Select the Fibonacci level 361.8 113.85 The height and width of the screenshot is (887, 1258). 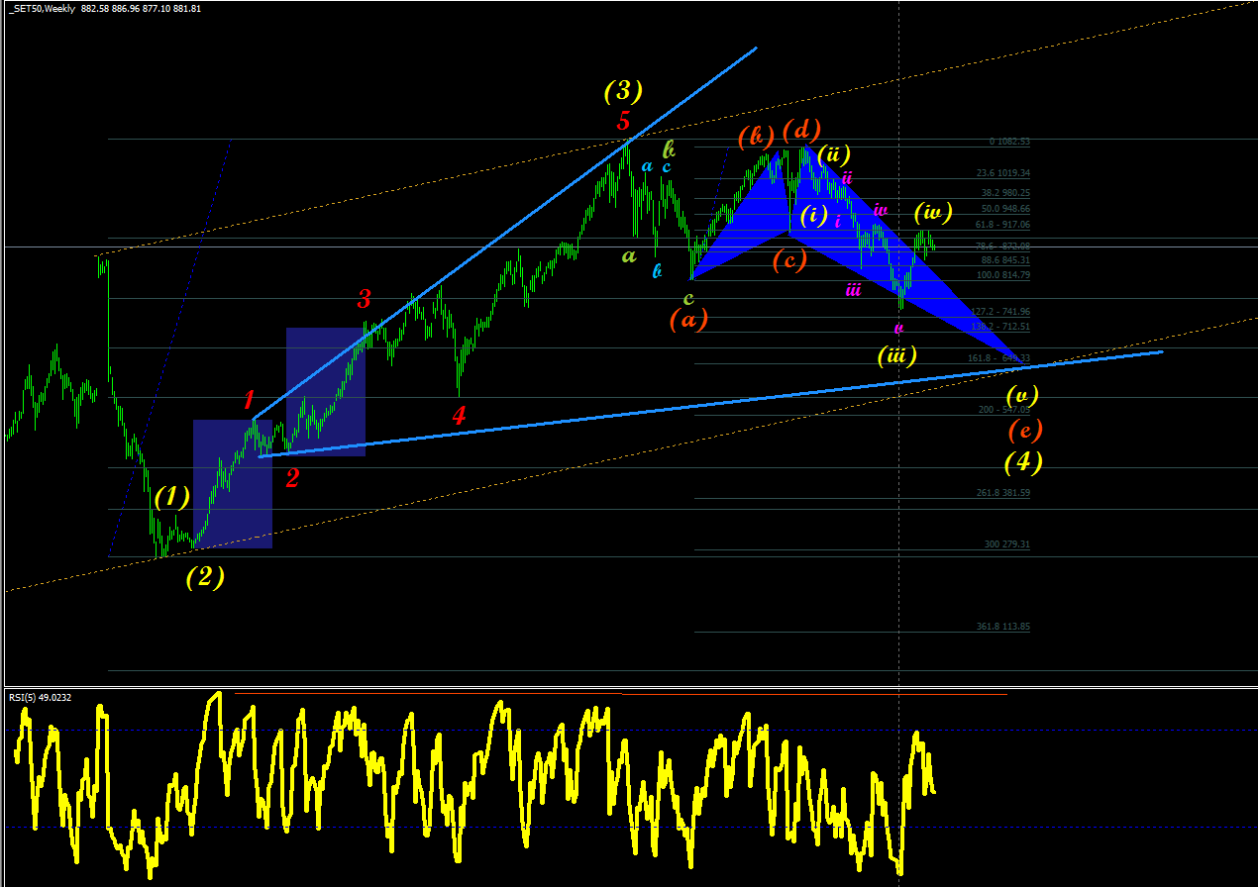pyautogui.click(x=1003, y=627)
